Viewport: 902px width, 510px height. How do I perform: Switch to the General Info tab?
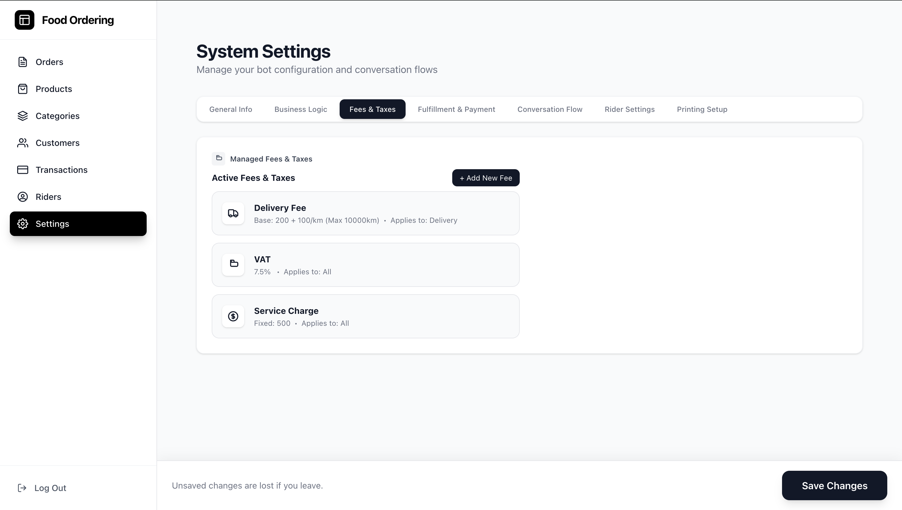pyautogui.click(x=231, y=109)
